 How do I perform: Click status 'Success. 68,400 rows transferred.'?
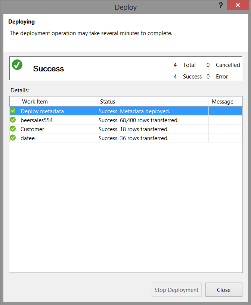coord(139,120)
